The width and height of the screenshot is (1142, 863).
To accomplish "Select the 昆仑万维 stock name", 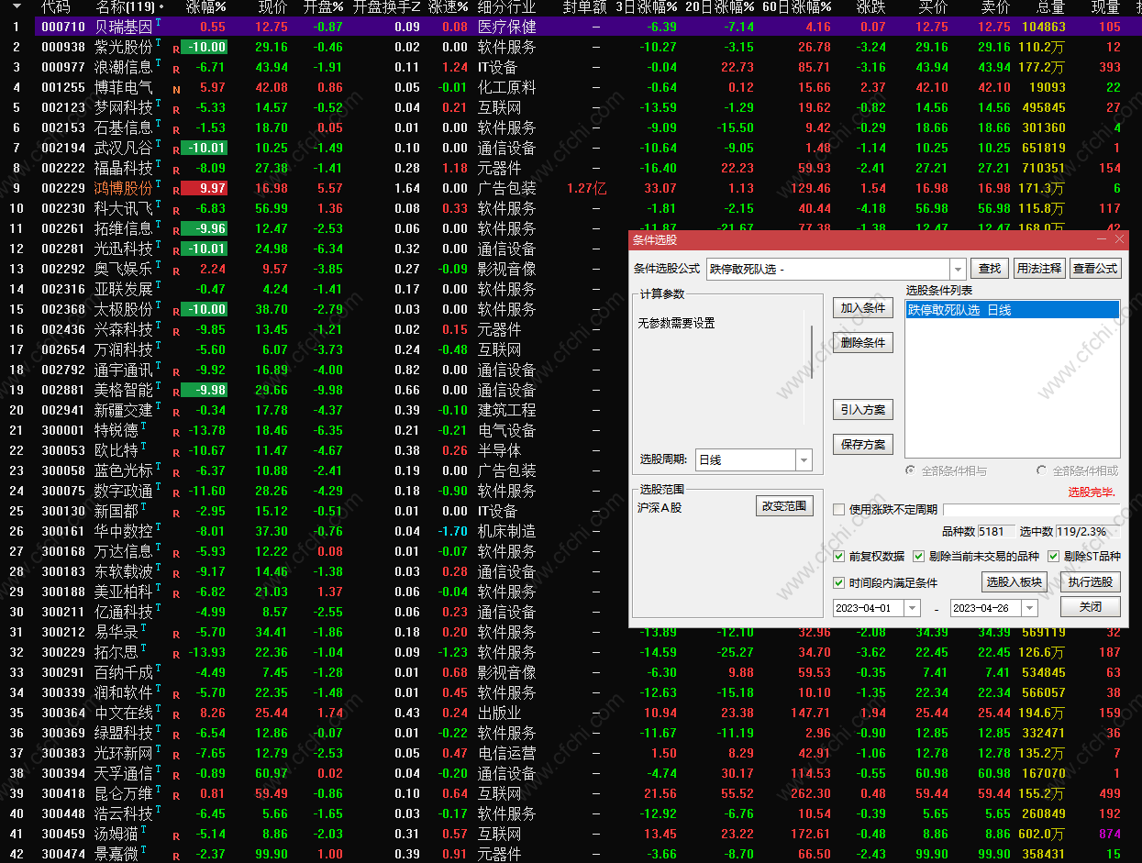I will pyautogui.click(x=124, y=794).
